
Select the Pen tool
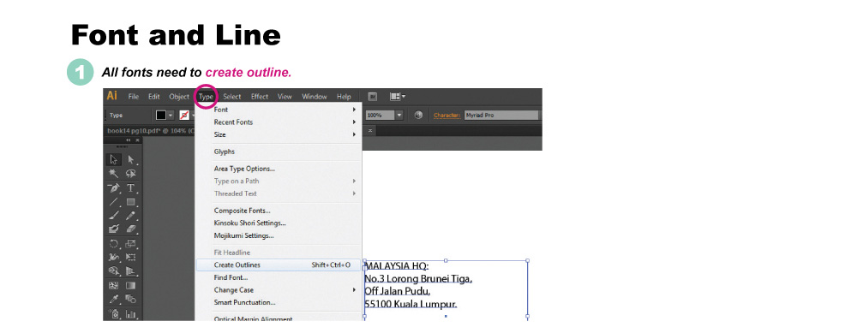click(x=114, y=187)
